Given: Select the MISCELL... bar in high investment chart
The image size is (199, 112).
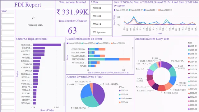Looking at the screenshot, I should (36, 81).
